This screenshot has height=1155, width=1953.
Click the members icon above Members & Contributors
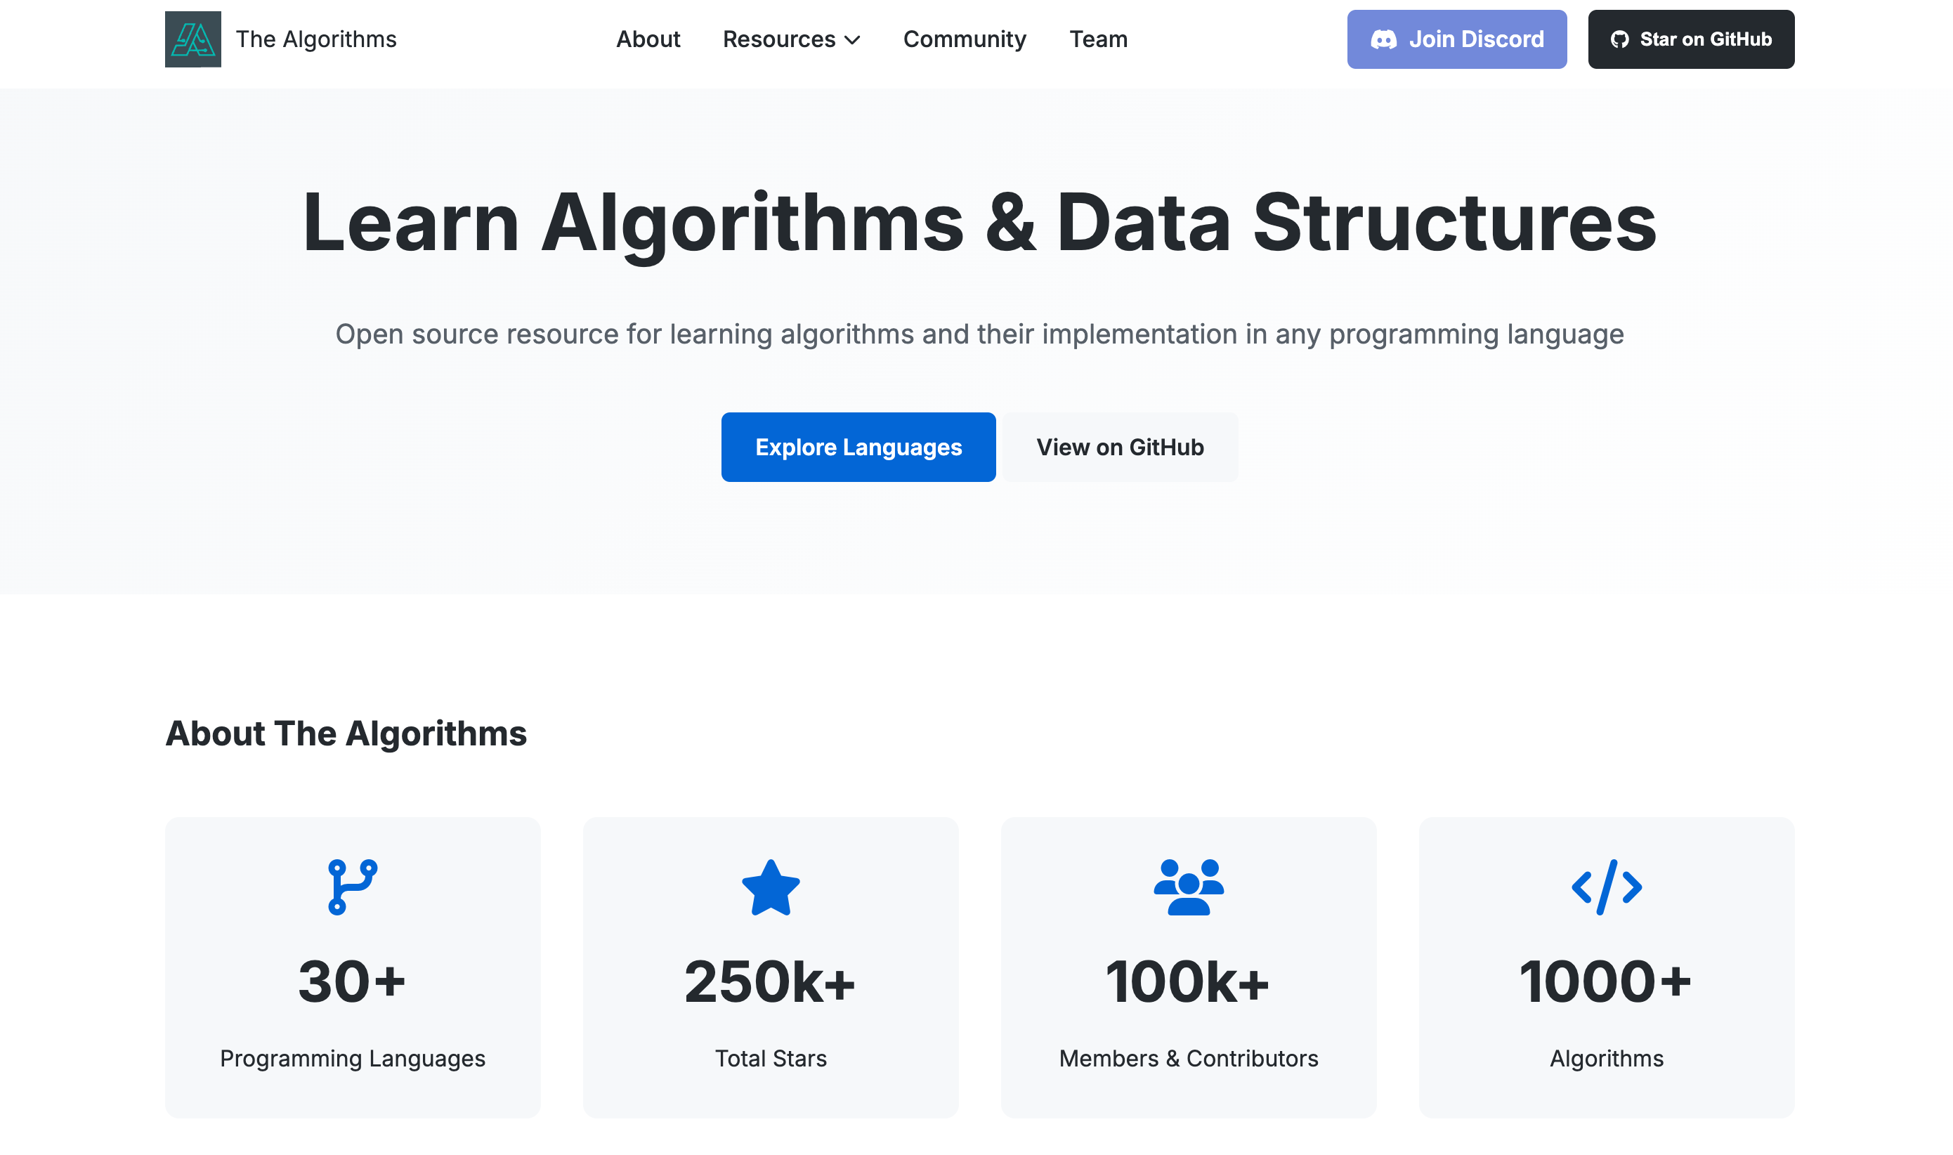coord(1189,887)
